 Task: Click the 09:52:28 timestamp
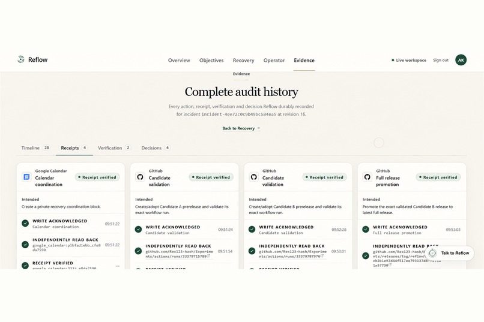(339, 230)
